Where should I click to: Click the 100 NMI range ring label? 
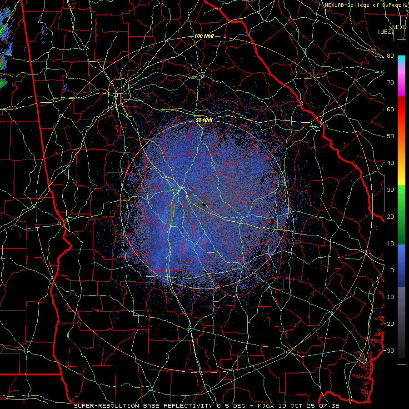click(x=204, y=36)
